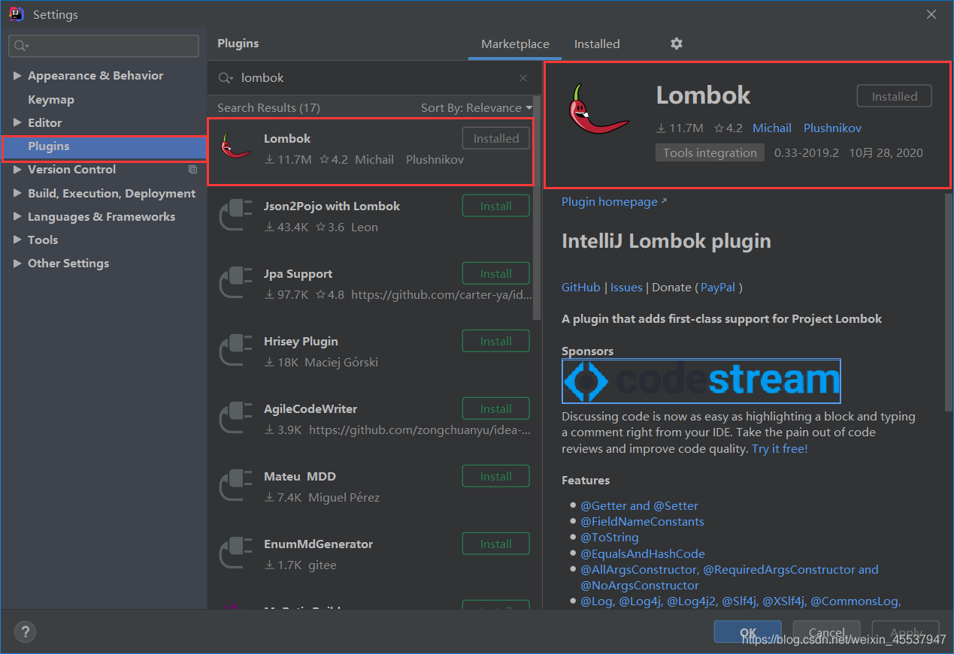Click the Hrisey Plugin icon

[x=236, y=349]
